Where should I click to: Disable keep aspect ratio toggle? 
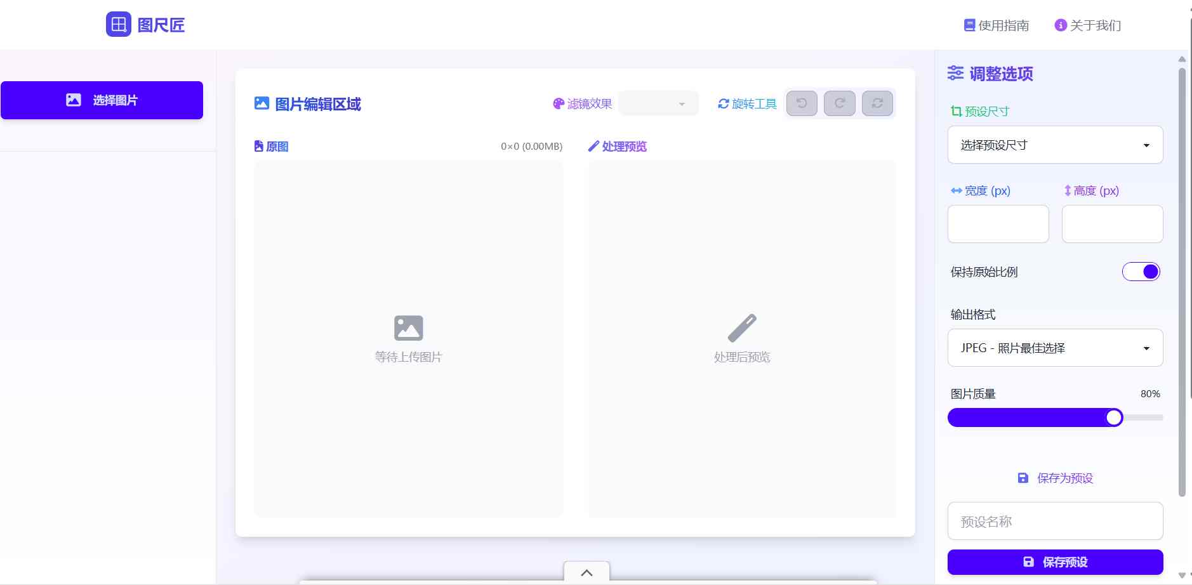click(x=1140, y=272)
